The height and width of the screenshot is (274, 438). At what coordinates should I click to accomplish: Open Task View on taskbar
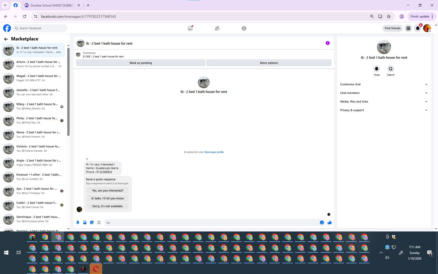coord(19,253)
